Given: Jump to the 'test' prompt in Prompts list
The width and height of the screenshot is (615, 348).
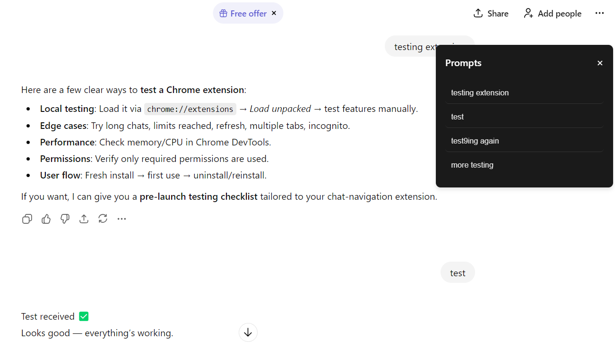Looking at the screenshot, I should [x=457, y=116].
